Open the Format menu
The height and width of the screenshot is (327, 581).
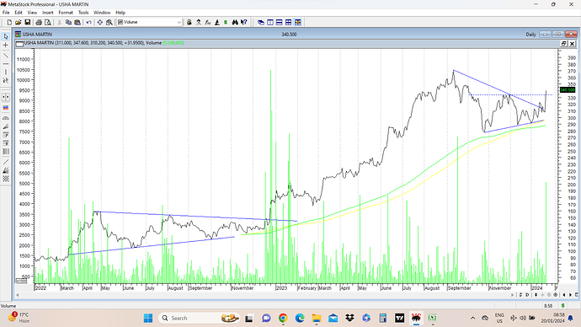point(66,13)
